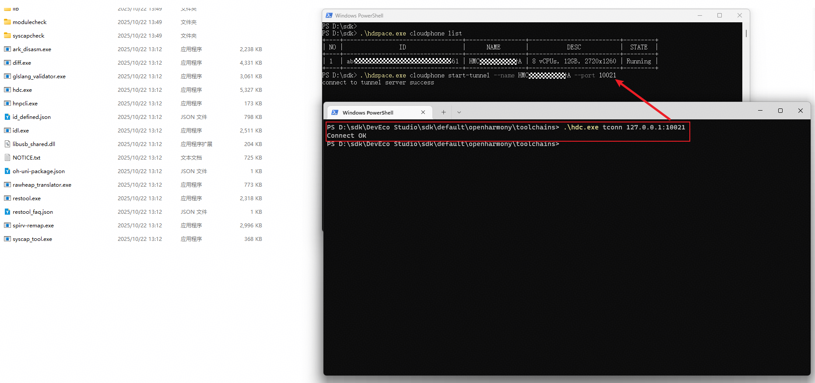Select the id_defined.json file name
The width and height of the screenshot is (815, 383).
pos(32,117)
